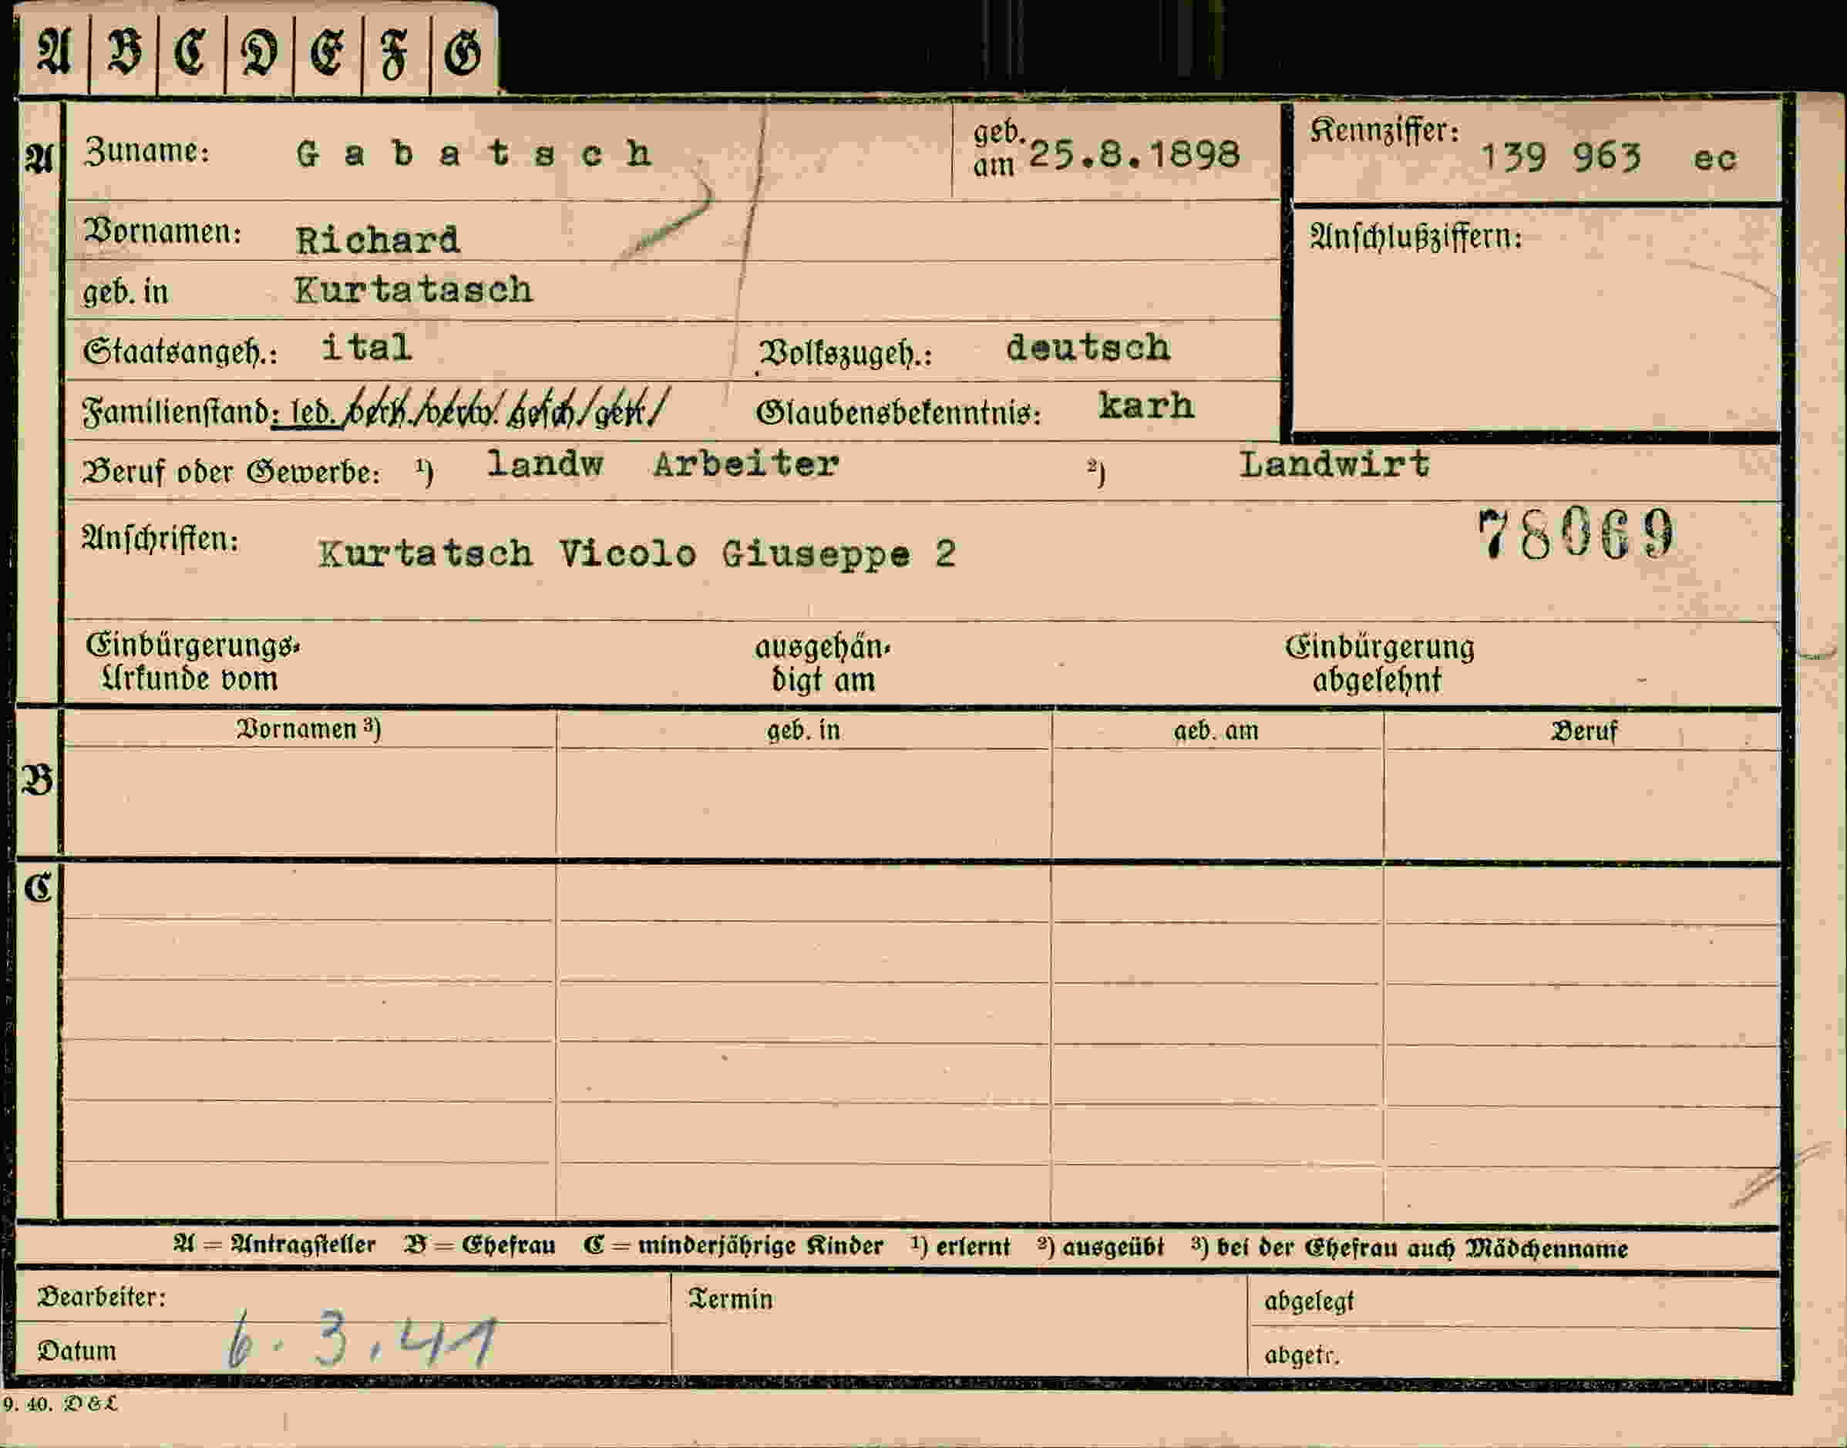
Task: Click birthplace "Kurtatasch" in geb. in row
Action: pyautogui.click(x=414, y=291)
